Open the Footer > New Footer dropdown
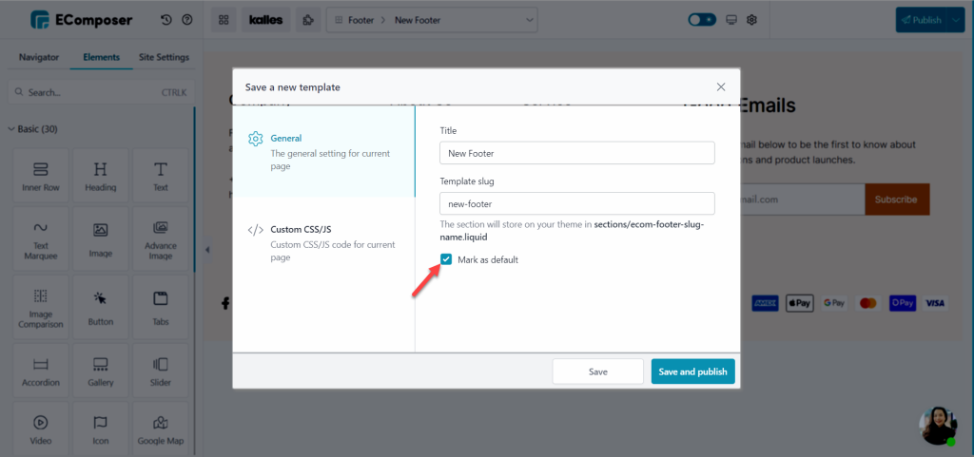The image size is (974, 457). tap(432, 20)
